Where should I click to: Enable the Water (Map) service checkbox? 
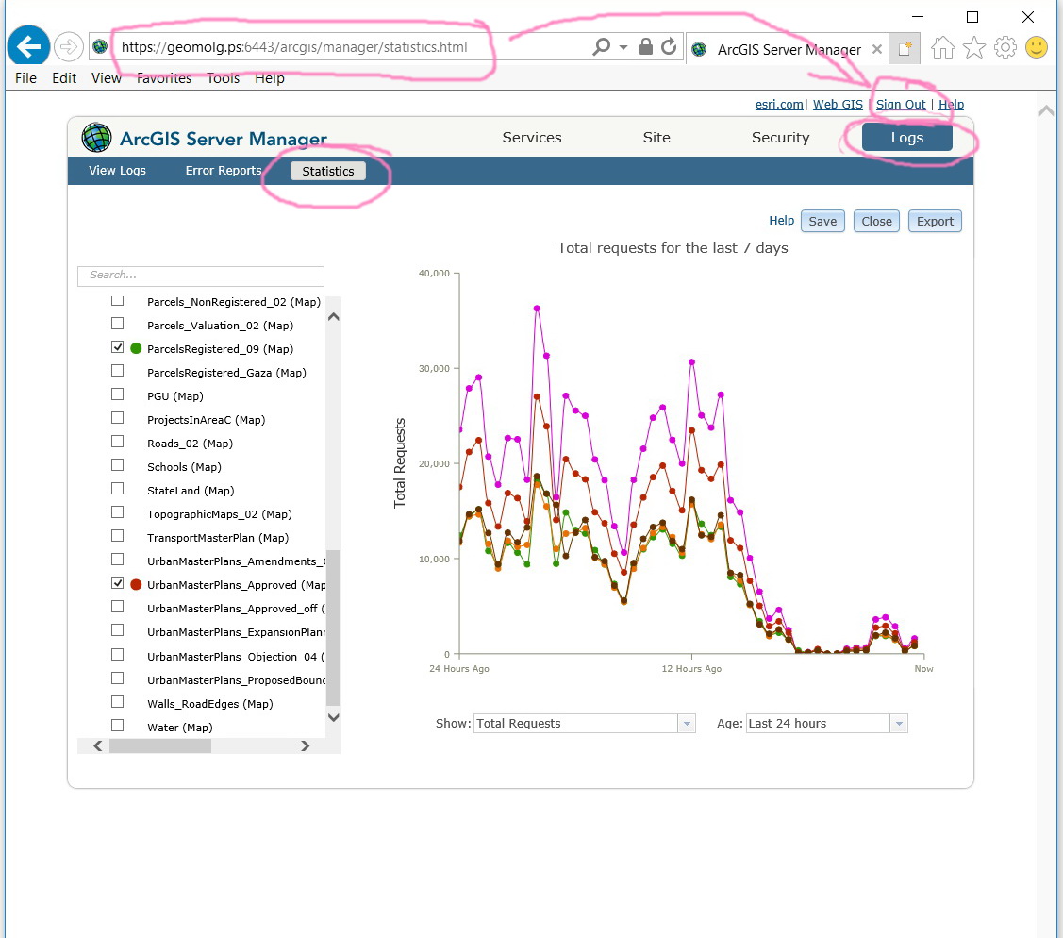[117, 725]
